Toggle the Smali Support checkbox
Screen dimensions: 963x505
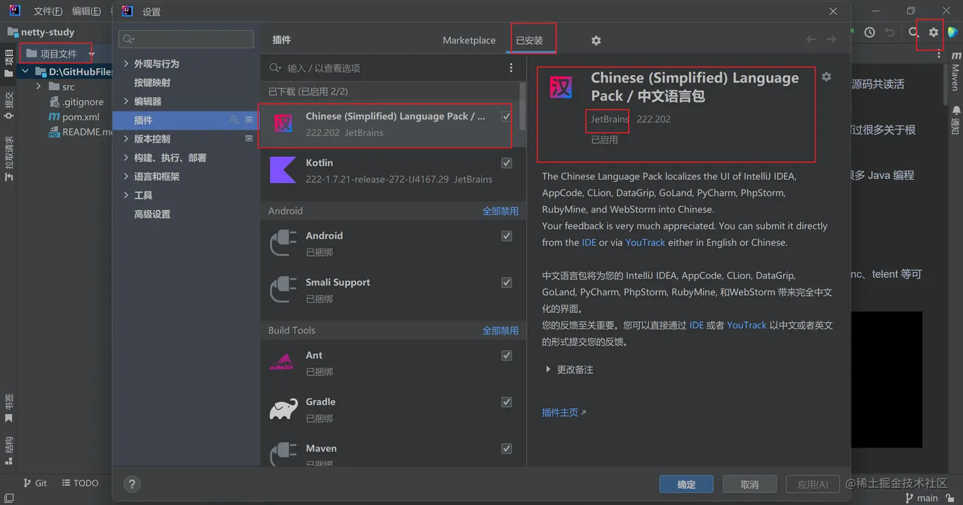tap(506, 282)
